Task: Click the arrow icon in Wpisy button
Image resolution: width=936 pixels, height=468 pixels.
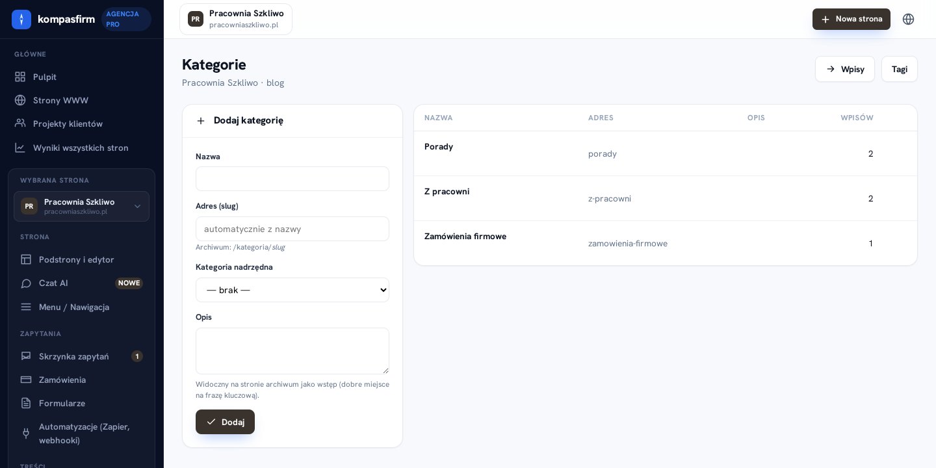Action: 831,69
